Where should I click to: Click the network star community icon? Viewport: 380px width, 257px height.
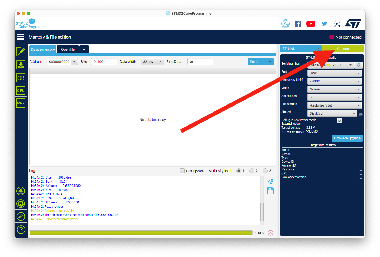337,24
